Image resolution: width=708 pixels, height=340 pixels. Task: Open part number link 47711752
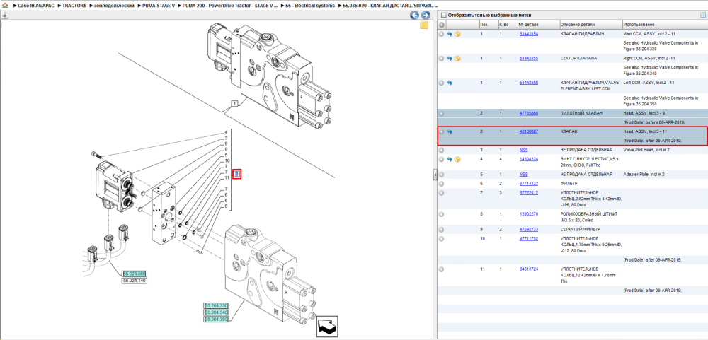click(529, 238)
